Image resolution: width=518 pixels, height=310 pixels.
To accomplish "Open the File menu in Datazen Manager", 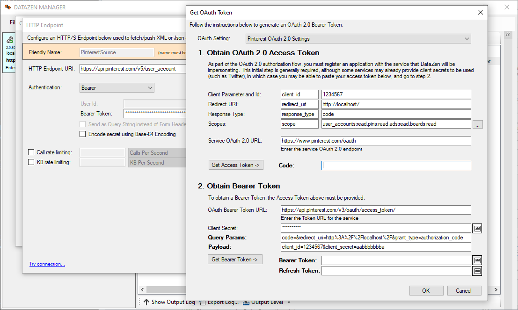I will [x=13, y=22].
